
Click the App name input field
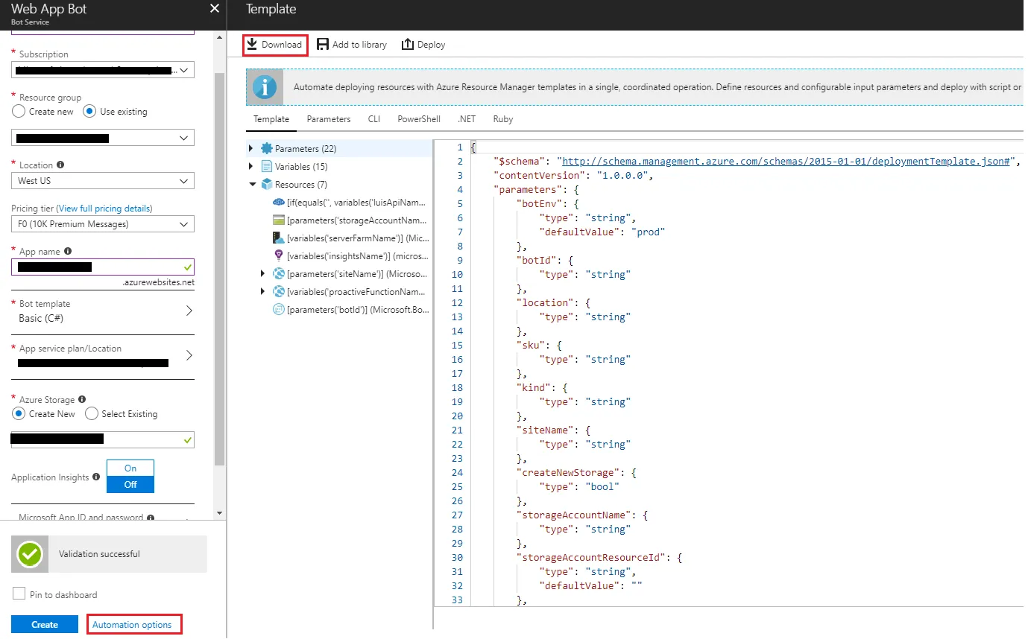click(103, 267)
